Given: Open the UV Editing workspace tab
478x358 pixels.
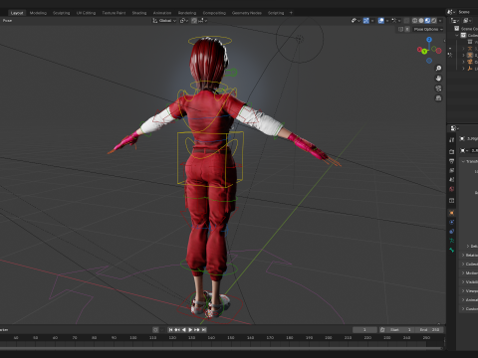Looking at the screenshot, I should coord(86,13).
